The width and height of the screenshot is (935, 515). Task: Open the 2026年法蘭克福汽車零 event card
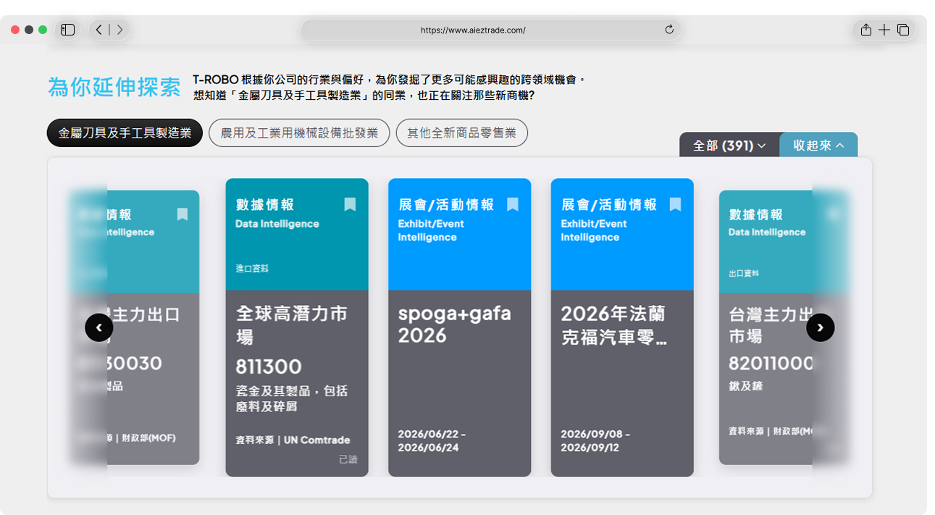pyautogui.click(x=622, y=327)
